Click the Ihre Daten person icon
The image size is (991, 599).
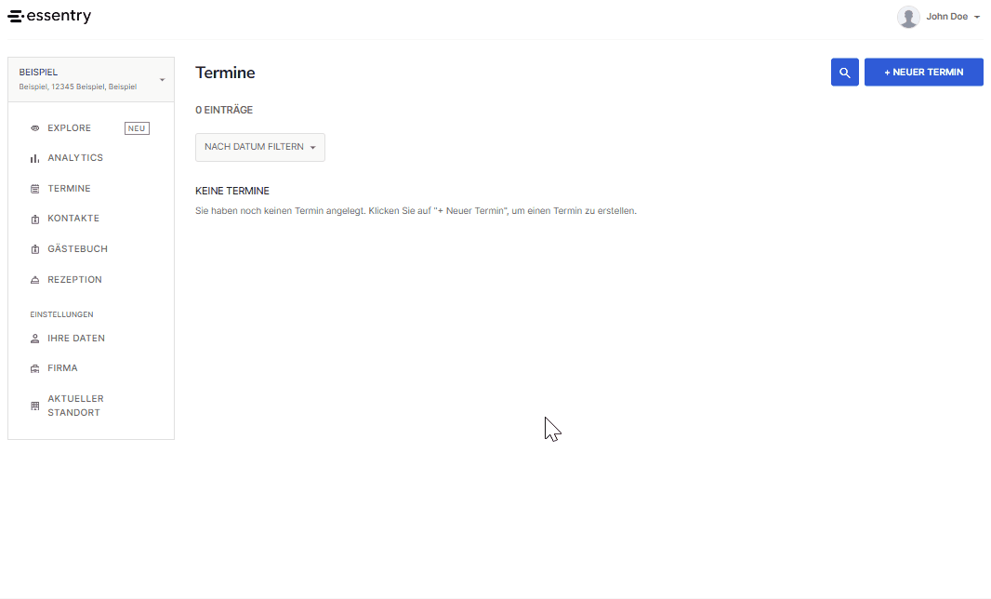coord(34,339)
